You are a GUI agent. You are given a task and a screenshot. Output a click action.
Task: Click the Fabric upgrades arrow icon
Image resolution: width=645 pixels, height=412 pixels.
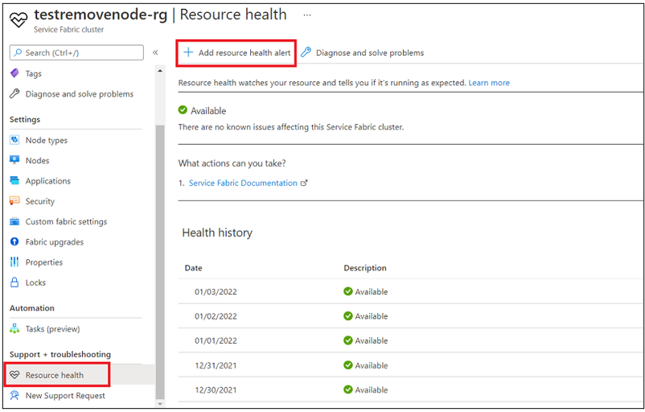(x=14, y=241)
